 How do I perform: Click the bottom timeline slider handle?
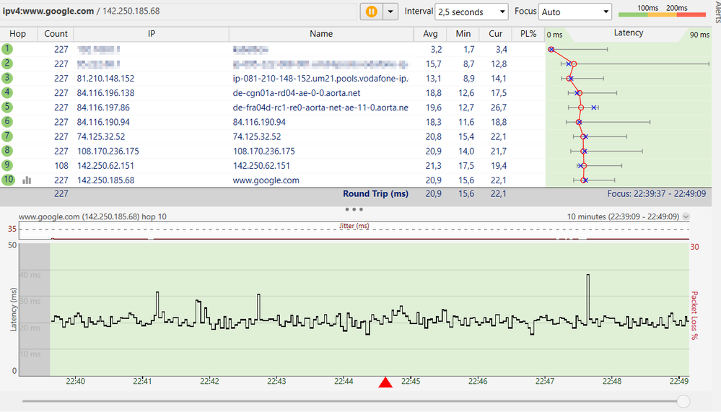683,401
